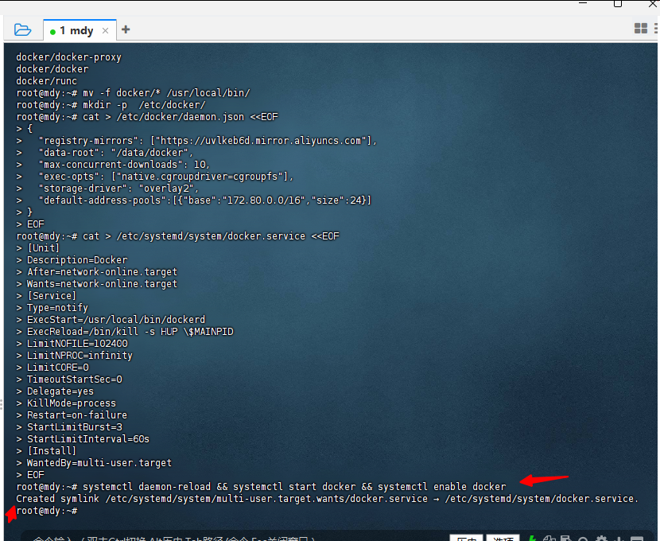Open the session folder icon
Viewport: 660px width, 541px height.
tap(22, 30)
